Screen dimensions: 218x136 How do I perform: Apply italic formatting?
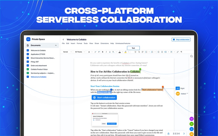point(106,52)
